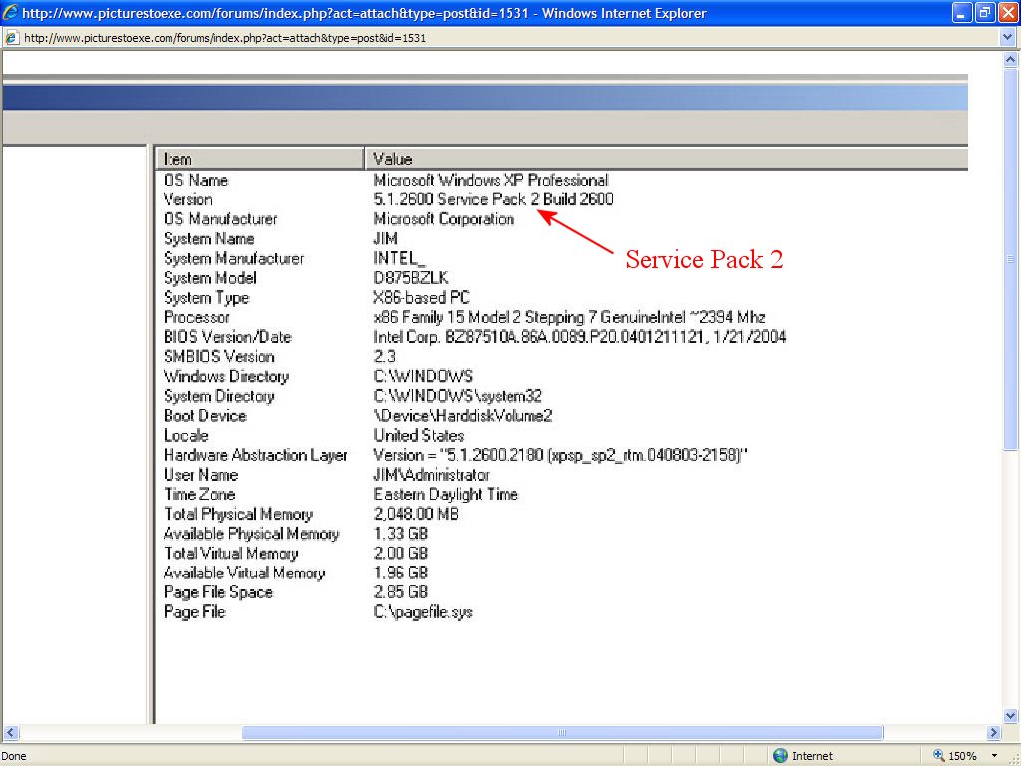Click 'X86-based PC' value
This screenshot has width=1021, height=766.
tap(422, 297)
